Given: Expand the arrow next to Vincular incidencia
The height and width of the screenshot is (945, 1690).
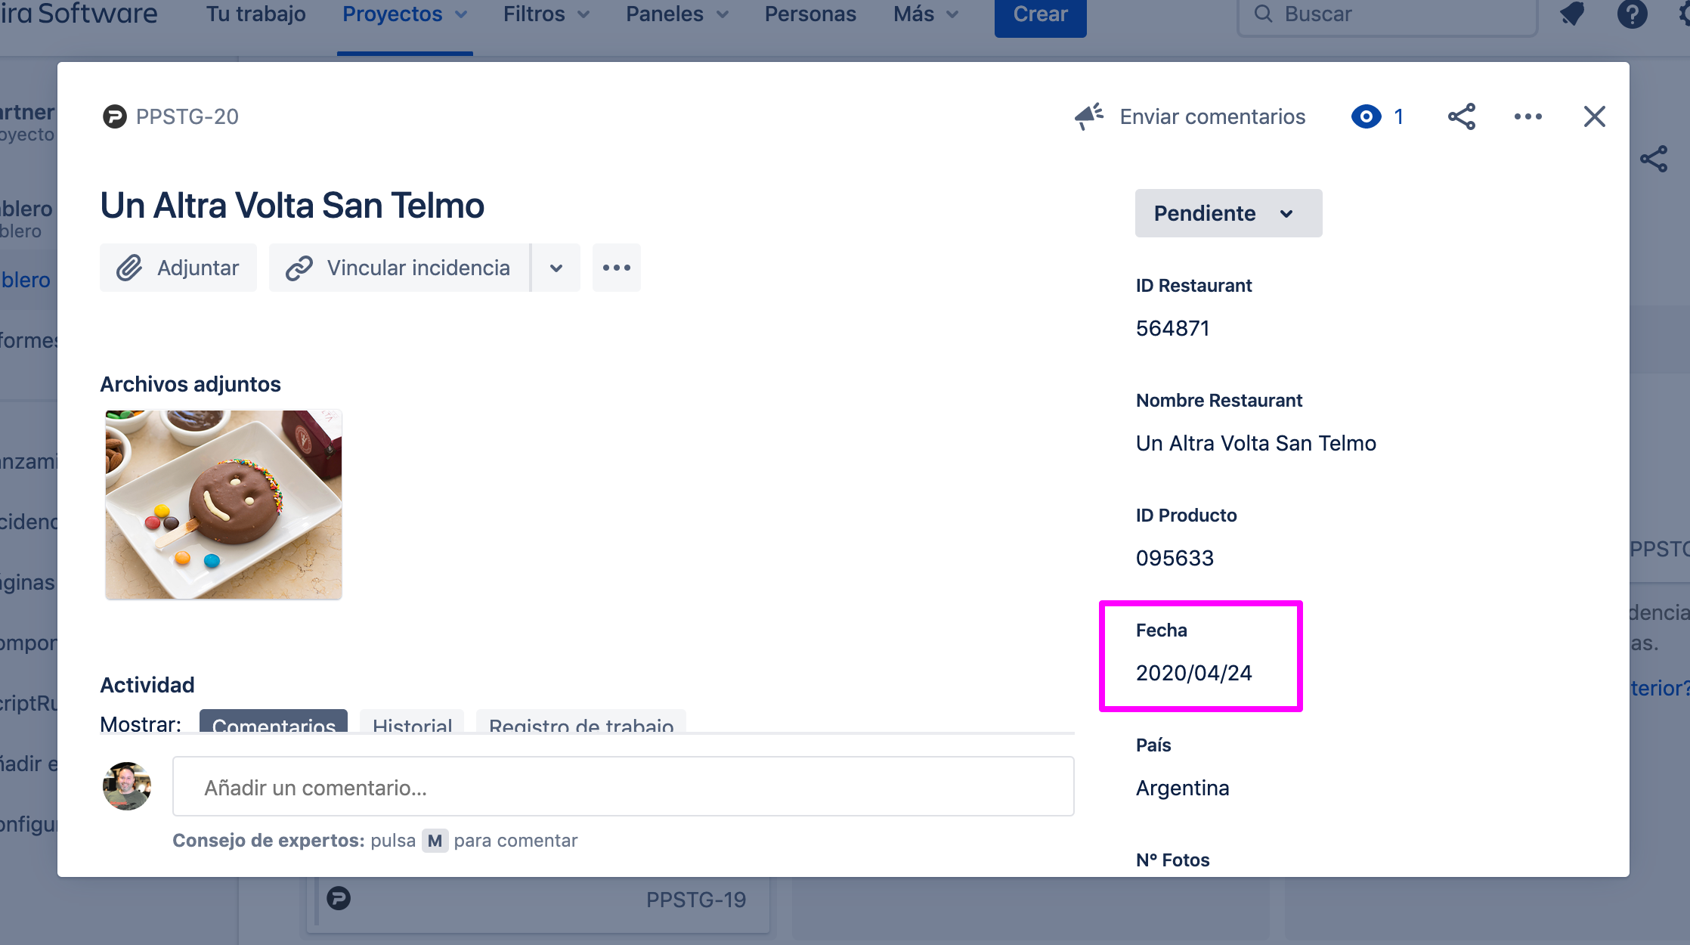Looking at the screenshot, I should click(x=556, y=268).
